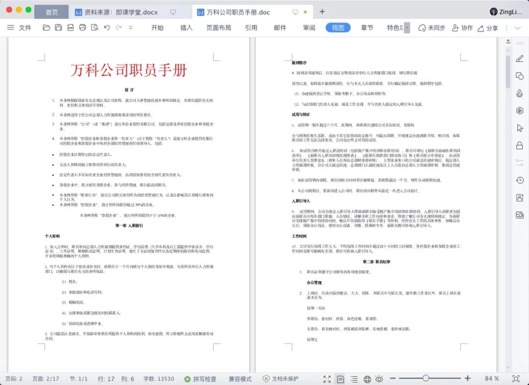
Task: Expand quick access toolbar customization arrow
Action: 131,27
